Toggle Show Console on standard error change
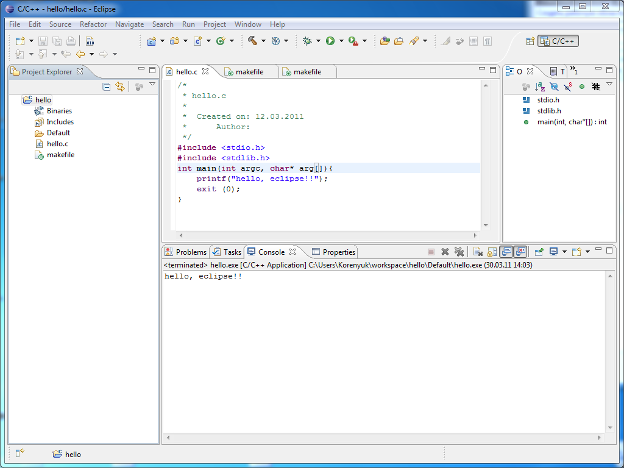The image size is (624, 468). [520, 252]
